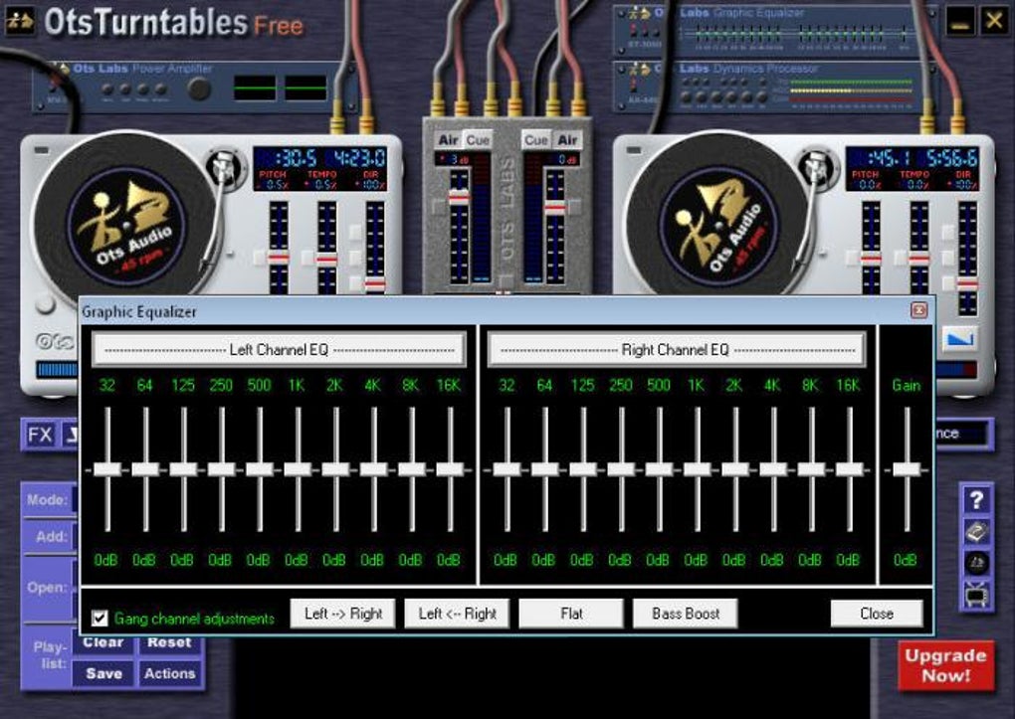Click the playlist Clear button

tap(102, 642)
